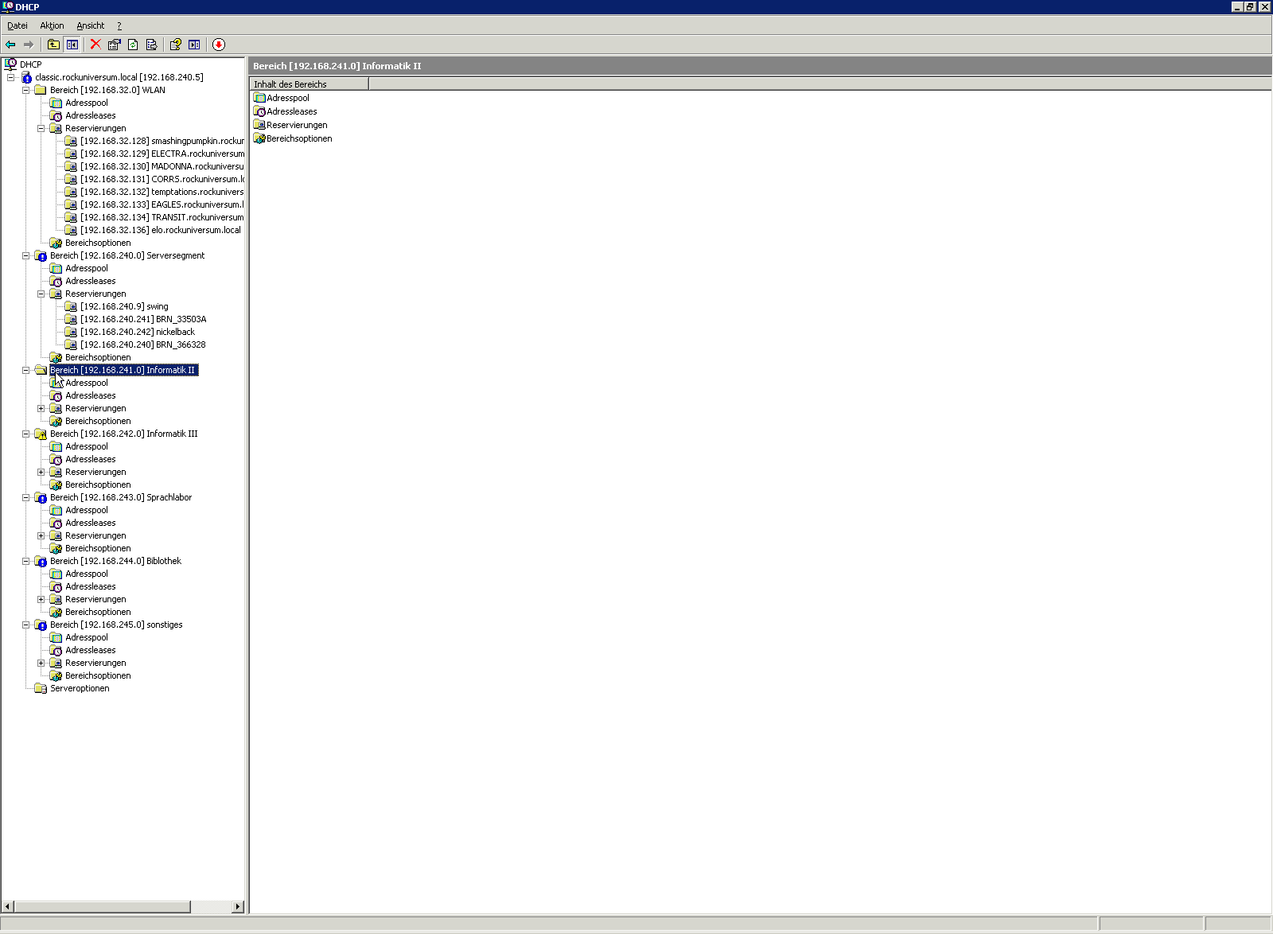Viewport: 1273px width, 934px height.
Task: Expand Reservierungen under sonstiges scope
Action: (41, 663)
